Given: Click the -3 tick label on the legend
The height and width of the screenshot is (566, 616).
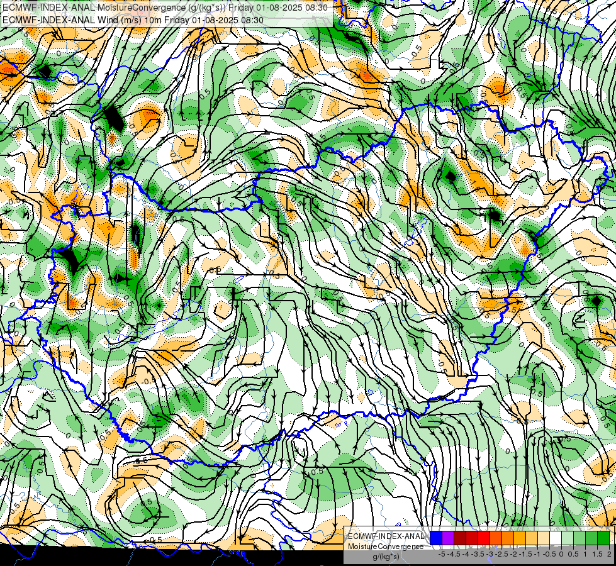Looking at the screenshot, I should [x=490, y=554].
